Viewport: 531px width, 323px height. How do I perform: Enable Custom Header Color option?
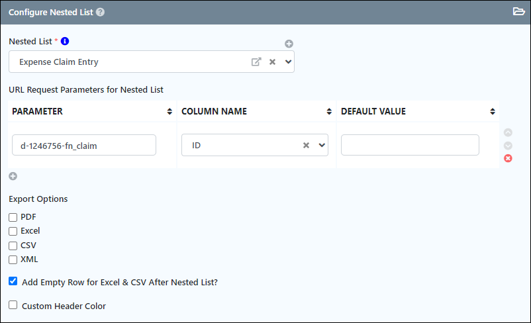(x=13, y=304)
